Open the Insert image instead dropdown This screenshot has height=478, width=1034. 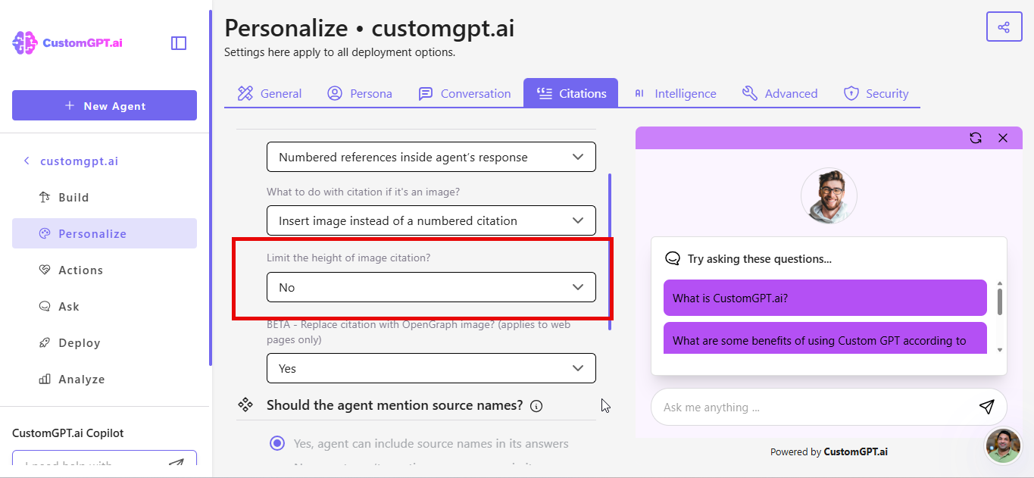click(431, 220)
